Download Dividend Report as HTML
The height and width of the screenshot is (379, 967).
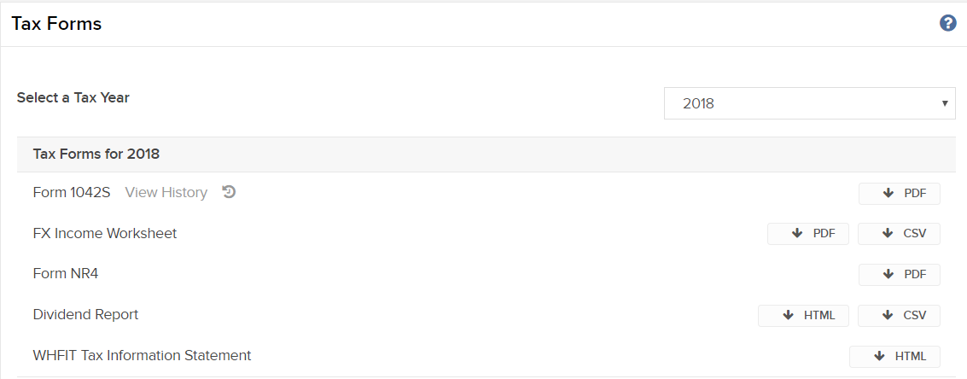click(804, 316)
